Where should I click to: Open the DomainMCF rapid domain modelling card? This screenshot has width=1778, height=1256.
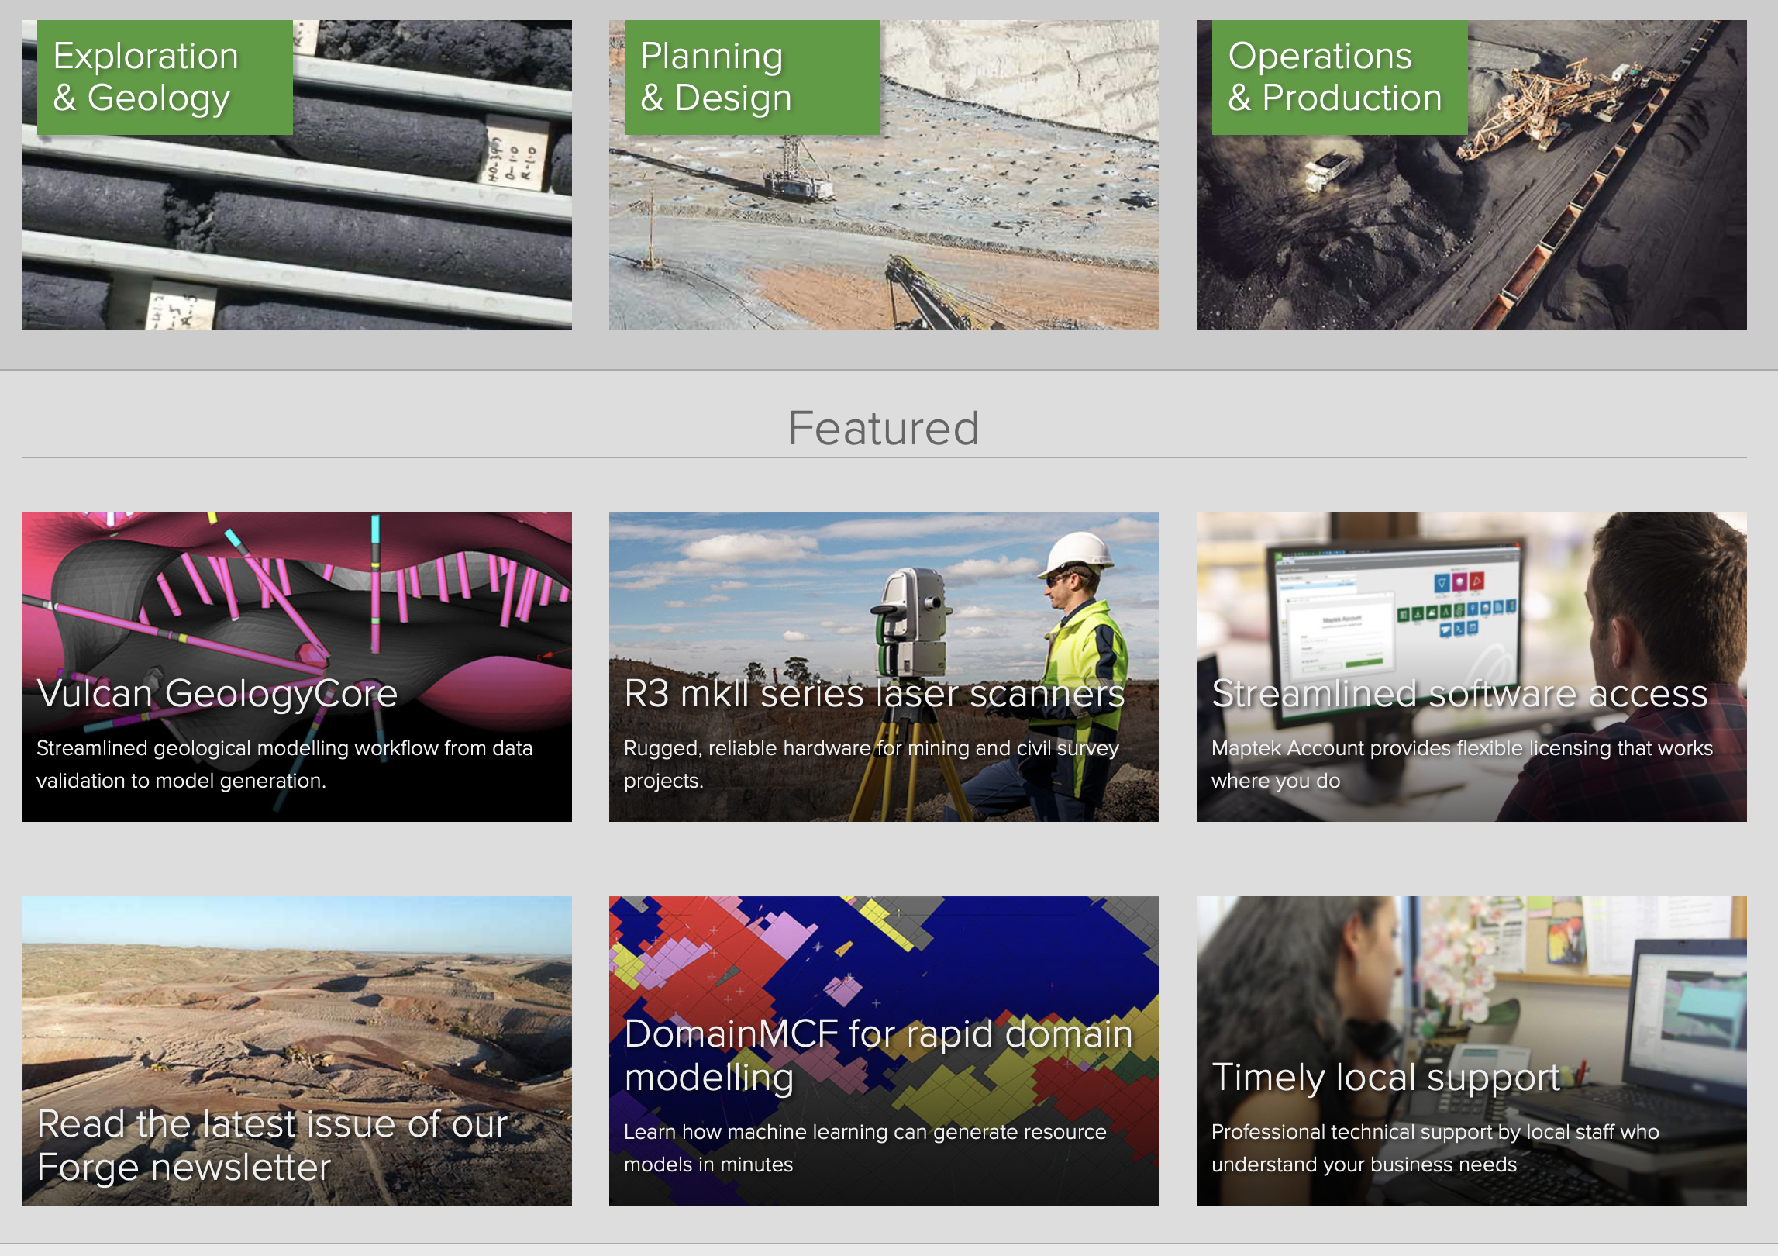tap(884, 961)
